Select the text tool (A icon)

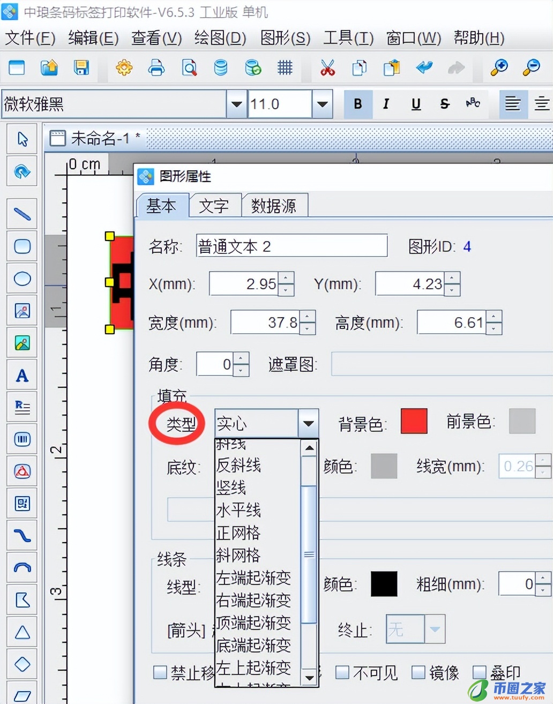tap(21, 376)
